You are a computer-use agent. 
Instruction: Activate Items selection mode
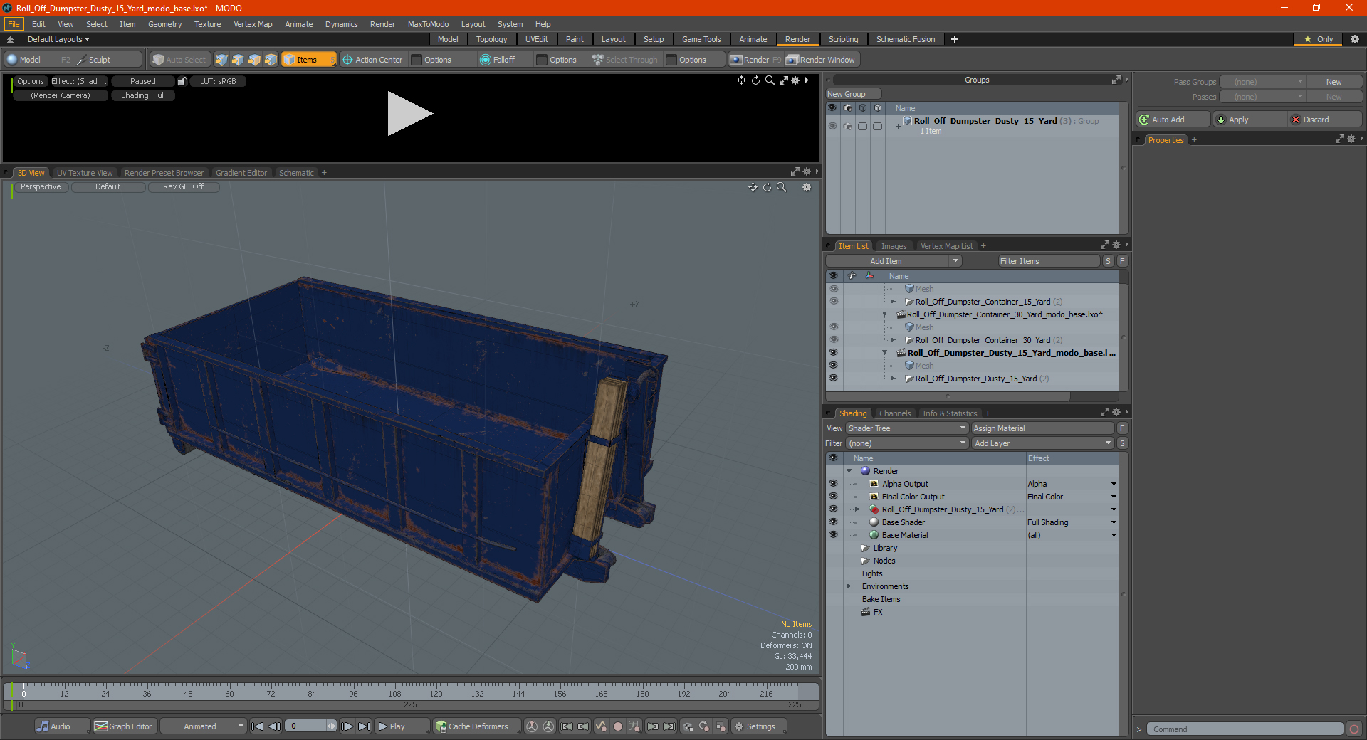[x=308, y=60]
